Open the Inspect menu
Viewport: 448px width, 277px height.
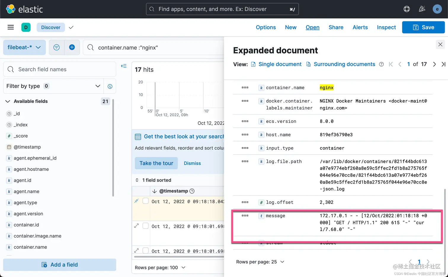(x=386, y=27)
